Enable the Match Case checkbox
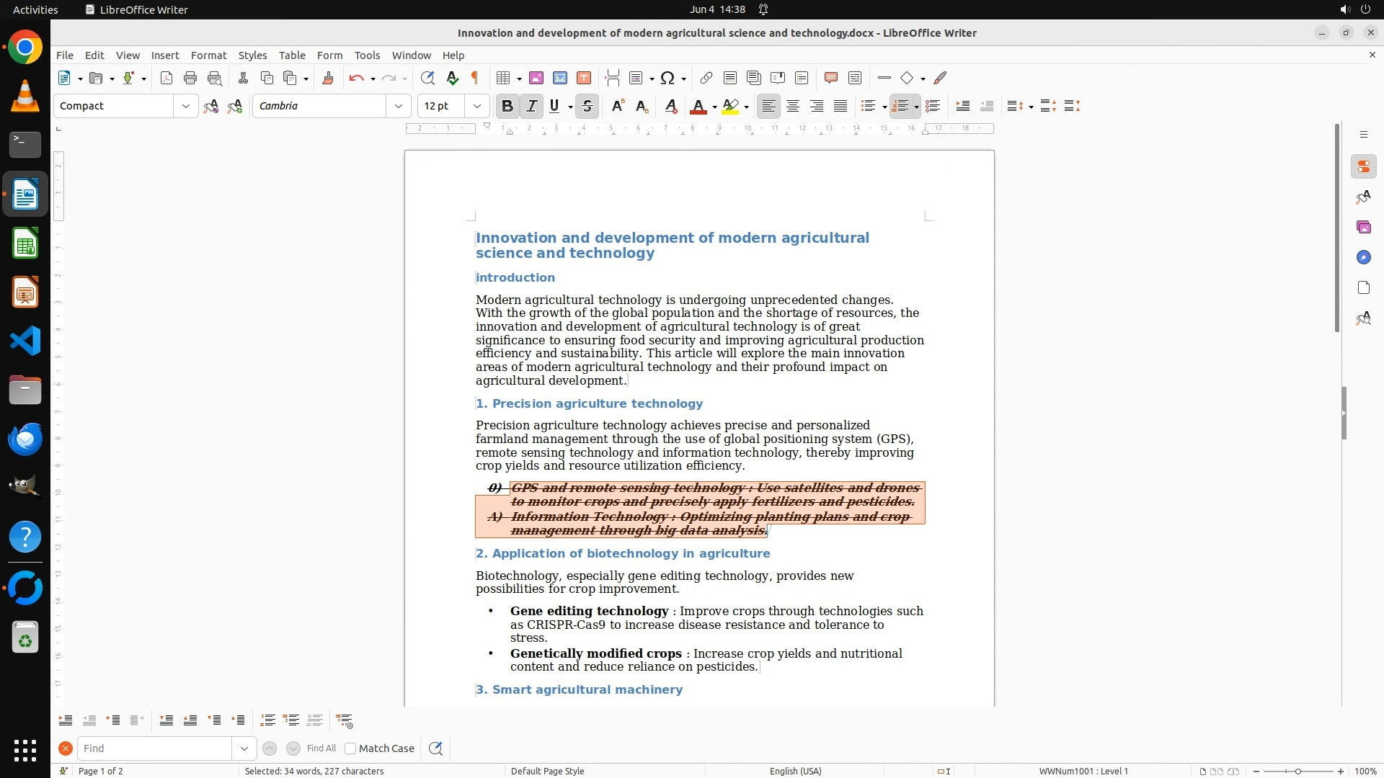The height and width of the screenshot is (778, 1384). click(x=351, y=748)
